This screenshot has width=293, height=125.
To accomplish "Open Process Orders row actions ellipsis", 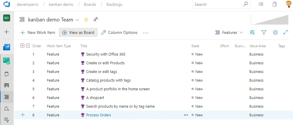I will click(x=185, y=115).
